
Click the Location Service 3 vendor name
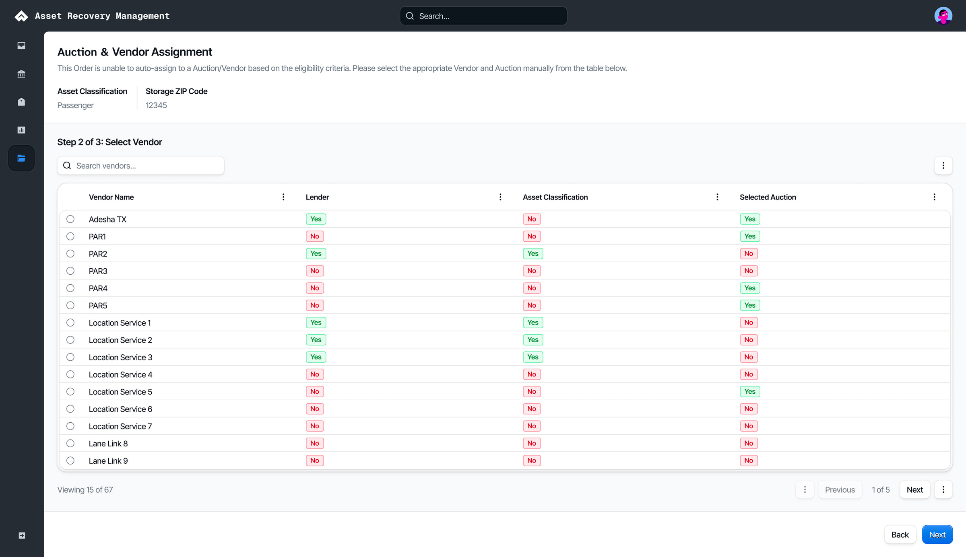click(x=120, y=358)
